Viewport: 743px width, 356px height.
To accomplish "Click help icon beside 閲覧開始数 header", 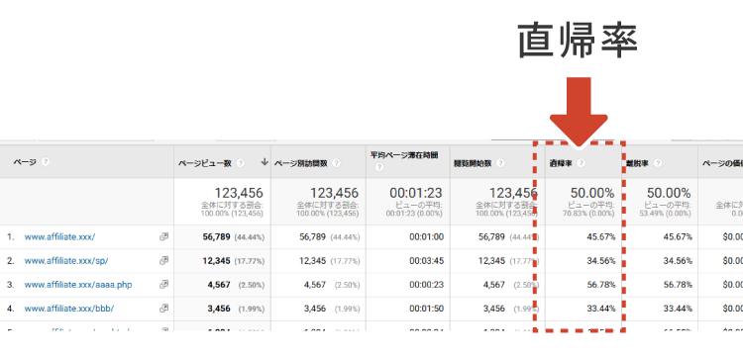I will pyautogui.click(x=500, y=163).
